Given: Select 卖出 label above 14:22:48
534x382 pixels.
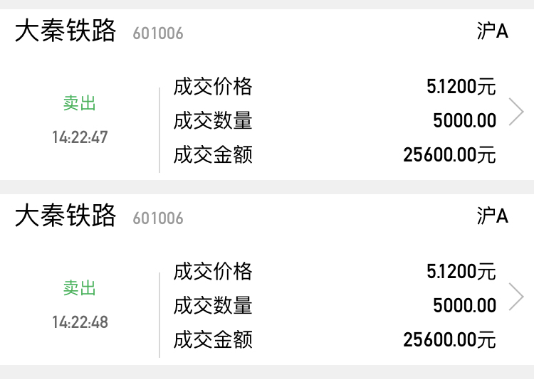Looking at the screenshot, I should (x=80, y=288).
